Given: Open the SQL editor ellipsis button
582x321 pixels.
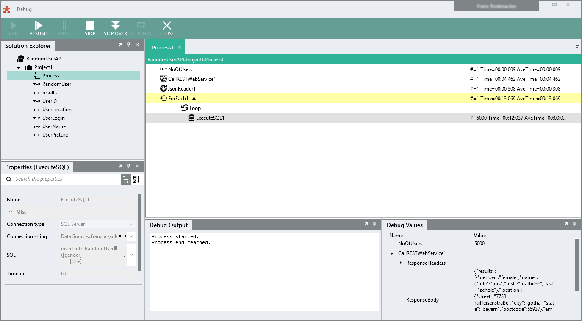Looking at the screenshot, I should coord(123,255).
